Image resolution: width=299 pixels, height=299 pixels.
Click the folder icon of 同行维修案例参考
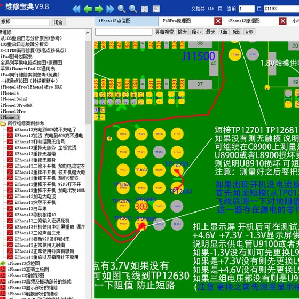click(x=3, y=123)
